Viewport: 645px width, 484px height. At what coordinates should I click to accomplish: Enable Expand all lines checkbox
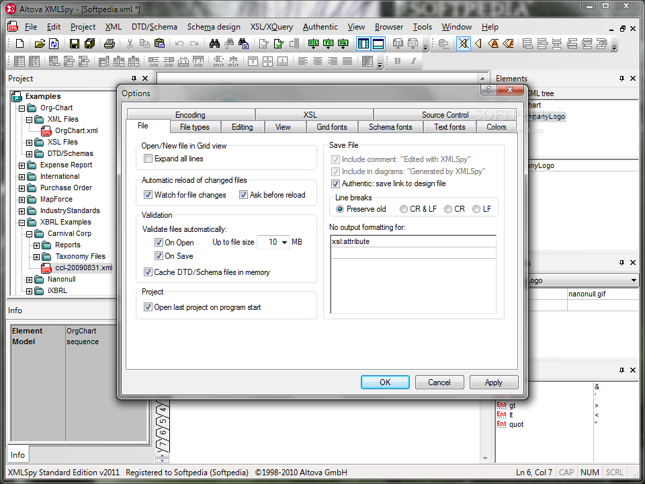[x=148, y=159]
